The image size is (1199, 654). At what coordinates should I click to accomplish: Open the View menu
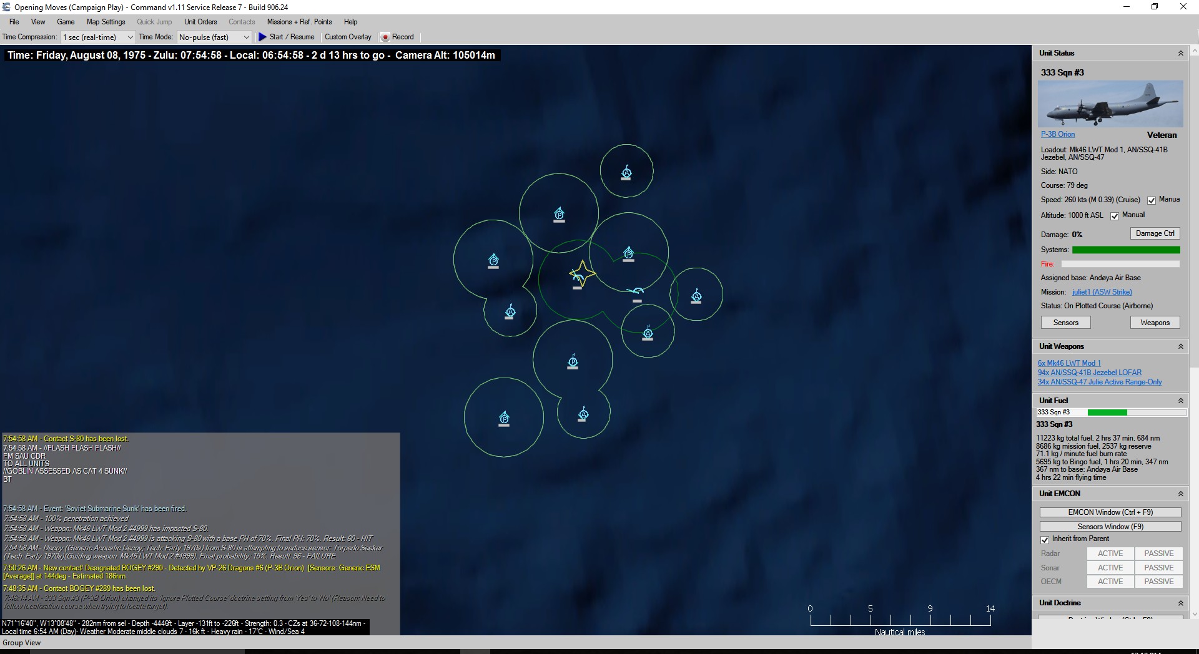pos(38,22)
